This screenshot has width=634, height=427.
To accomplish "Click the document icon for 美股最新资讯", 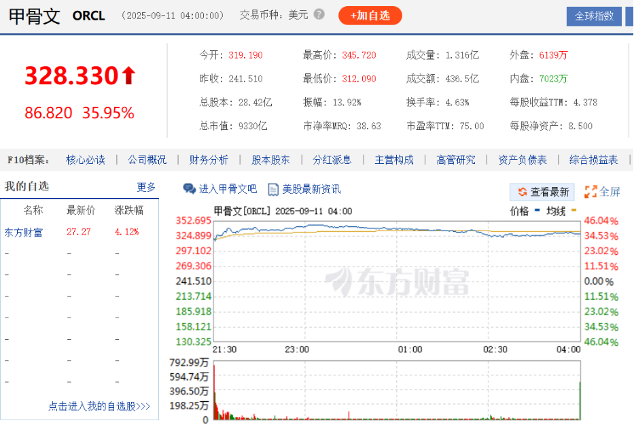I will pos(273,189).
